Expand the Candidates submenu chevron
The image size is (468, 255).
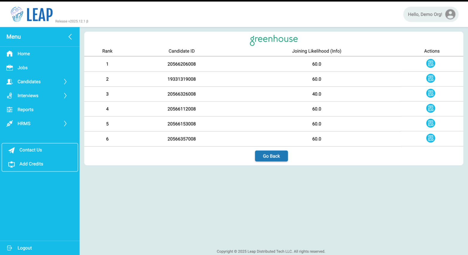coord(65,82)
